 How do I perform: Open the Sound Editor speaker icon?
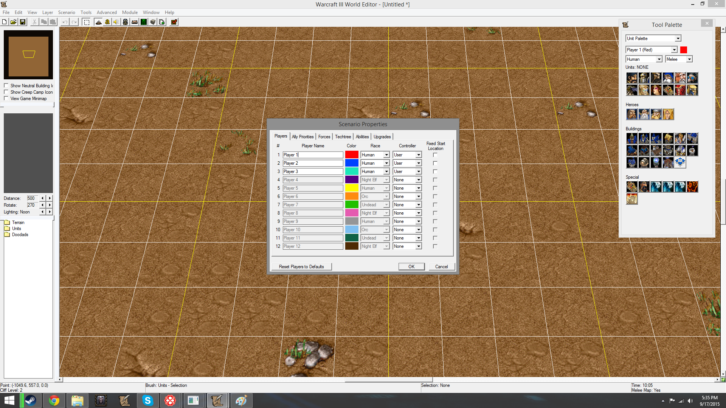(x=116, y=22)
